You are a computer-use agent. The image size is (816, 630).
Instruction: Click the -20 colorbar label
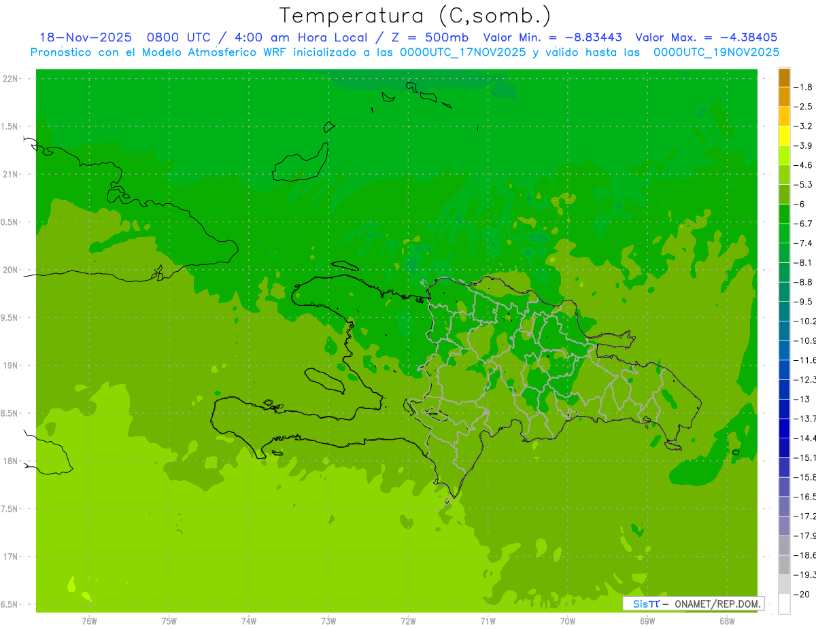pyautogui.click(x=802, y=594)
